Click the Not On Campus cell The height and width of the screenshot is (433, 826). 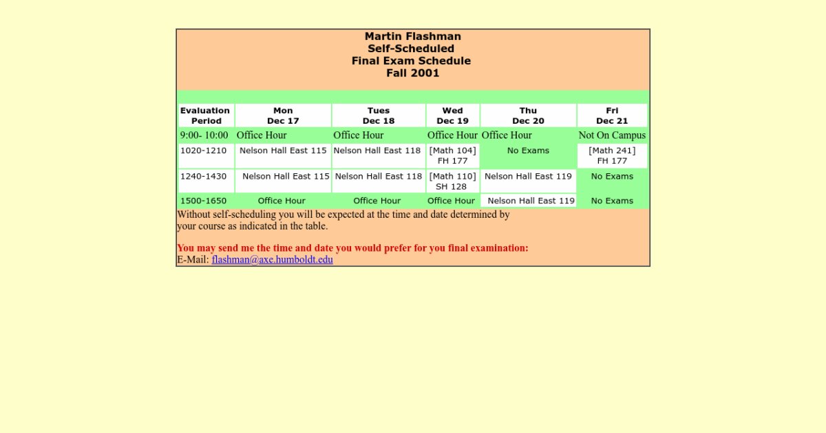coord(612,135)
